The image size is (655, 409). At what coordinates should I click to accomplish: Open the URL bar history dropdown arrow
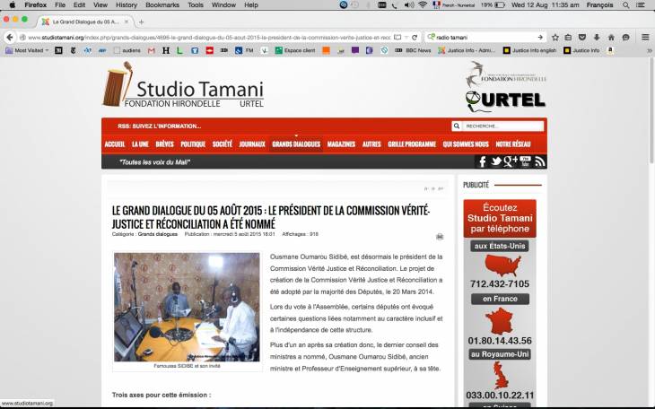click(x=406, y=37)
